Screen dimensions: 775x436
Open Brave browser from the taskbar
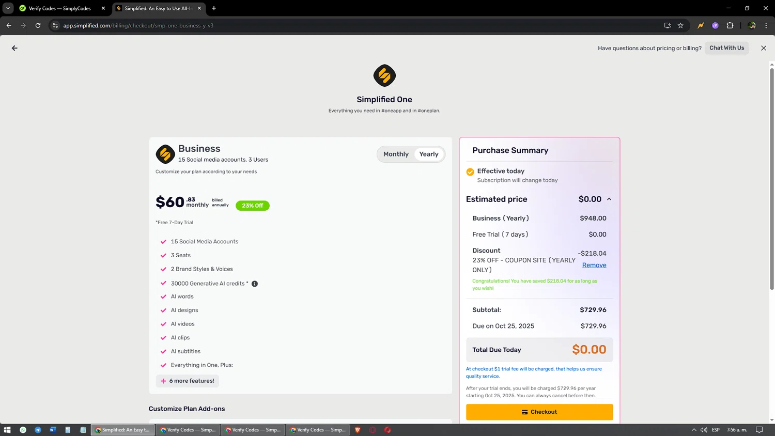point(358,430)
